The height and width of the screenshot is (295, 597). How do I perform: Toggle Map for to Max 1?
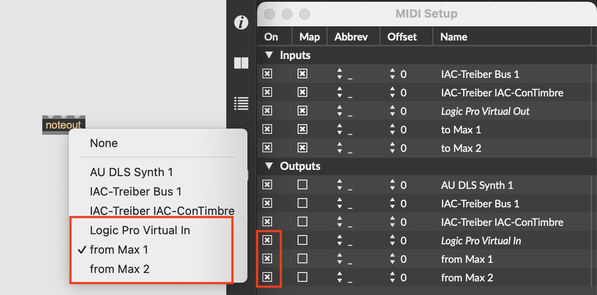pyautogui.click(x=302, y=129)
